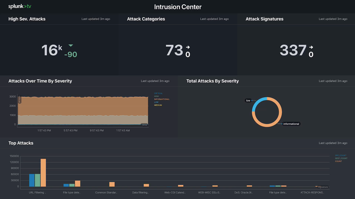Toggle CRITICAL series in severity legend
The height and width of the screenshot is (199, 355).
click(159, 93)
